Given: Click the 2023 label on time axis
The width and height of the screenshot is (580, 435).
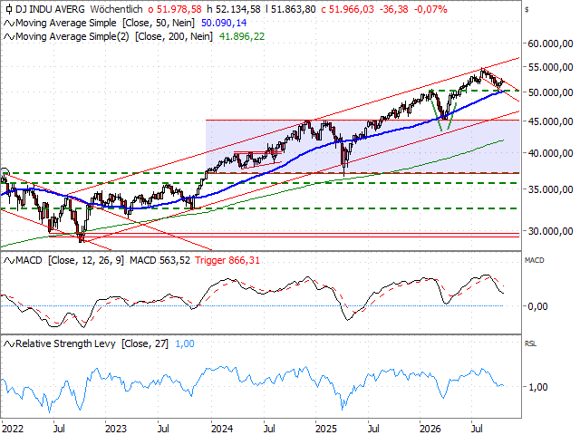Looking at the screenshot, I should point(116,429).
